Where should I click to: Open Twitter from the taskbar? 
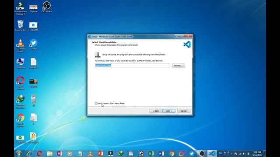point(192,154)
